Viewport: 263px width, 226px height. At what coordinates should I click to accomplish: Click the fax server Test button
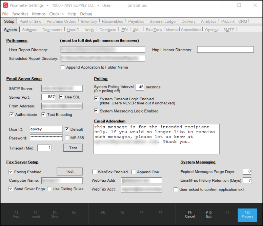point(69,171)
